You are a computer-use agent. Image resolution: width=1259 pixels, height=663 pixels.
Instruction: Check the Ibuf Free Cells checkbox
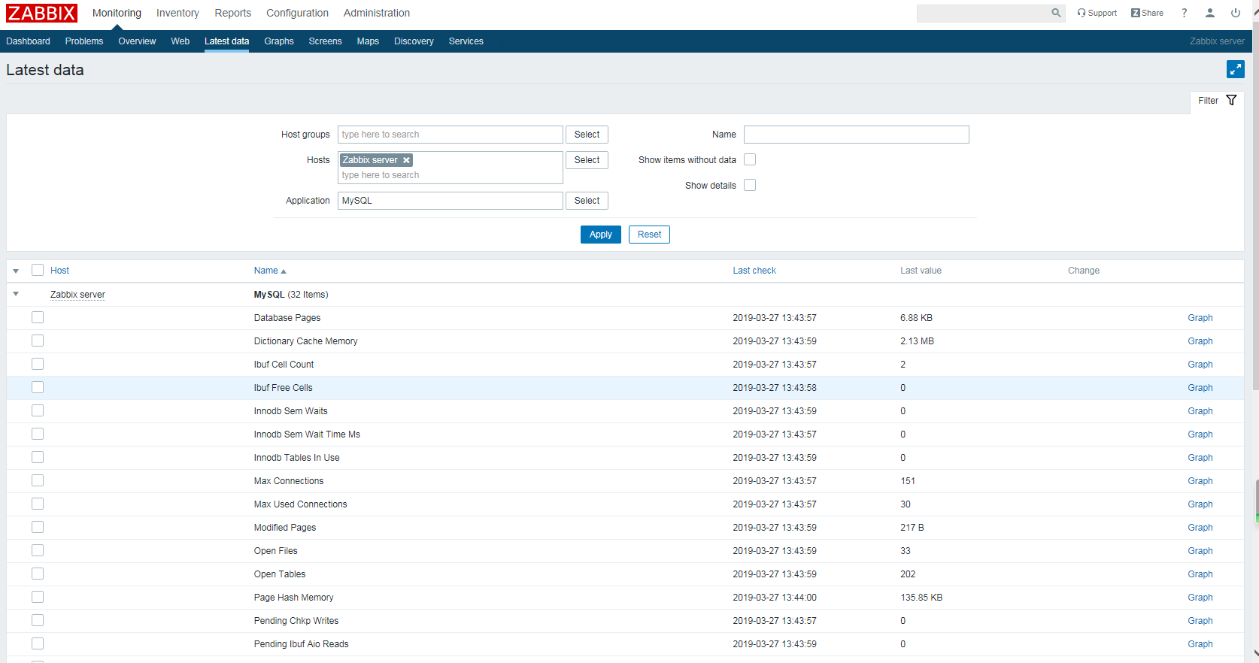[38, 387]
